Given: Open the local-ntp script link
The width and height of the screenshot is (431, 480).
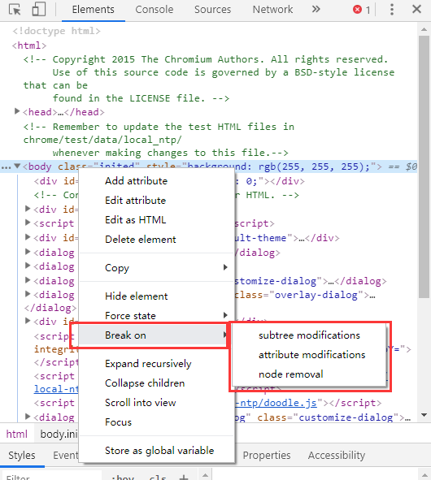Looking at the screenshot, I should coord(56,389).
